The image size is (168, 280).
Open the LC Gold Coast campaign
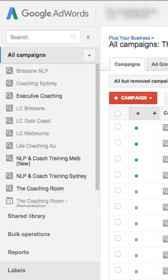click(34, 121)
